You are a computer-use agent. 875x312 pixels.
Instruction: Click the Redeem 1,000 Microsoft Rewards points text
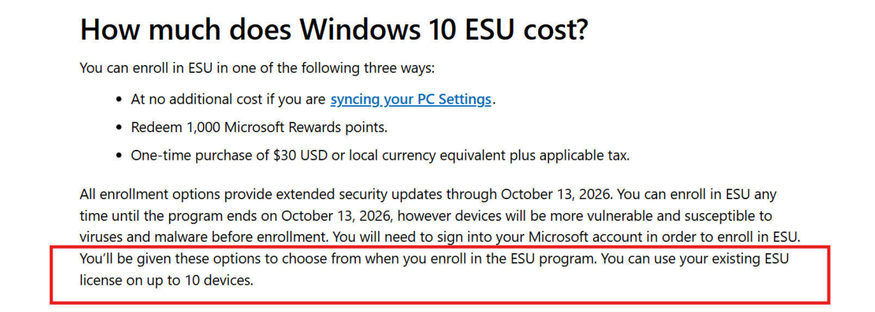click(259, 127)
